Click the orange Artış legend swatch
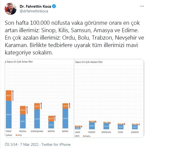Viewport: 179px width, 148px height. point(16,135)
